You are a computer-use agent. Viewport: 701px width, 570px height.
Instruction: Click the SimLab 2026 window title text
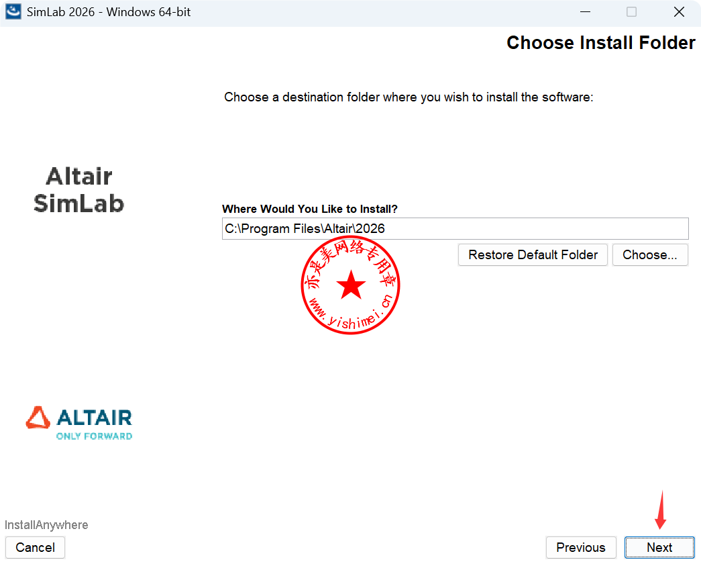point(109,12)
